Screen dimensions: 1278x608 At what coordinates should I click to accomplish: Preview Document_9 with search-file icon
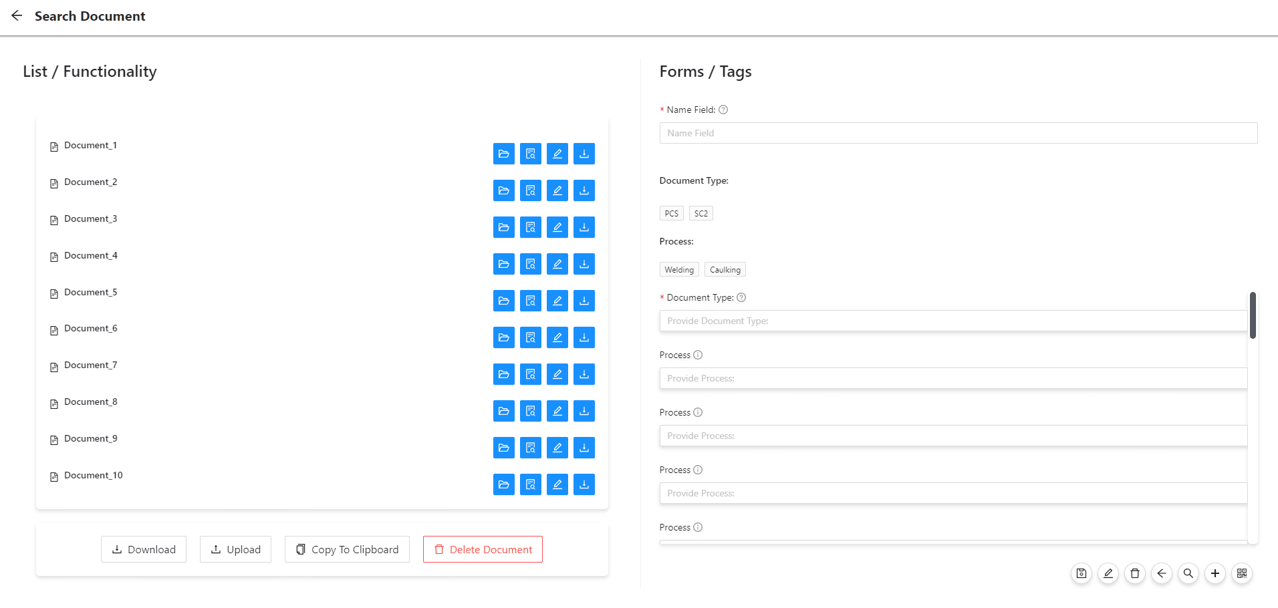tap(531, 448)
